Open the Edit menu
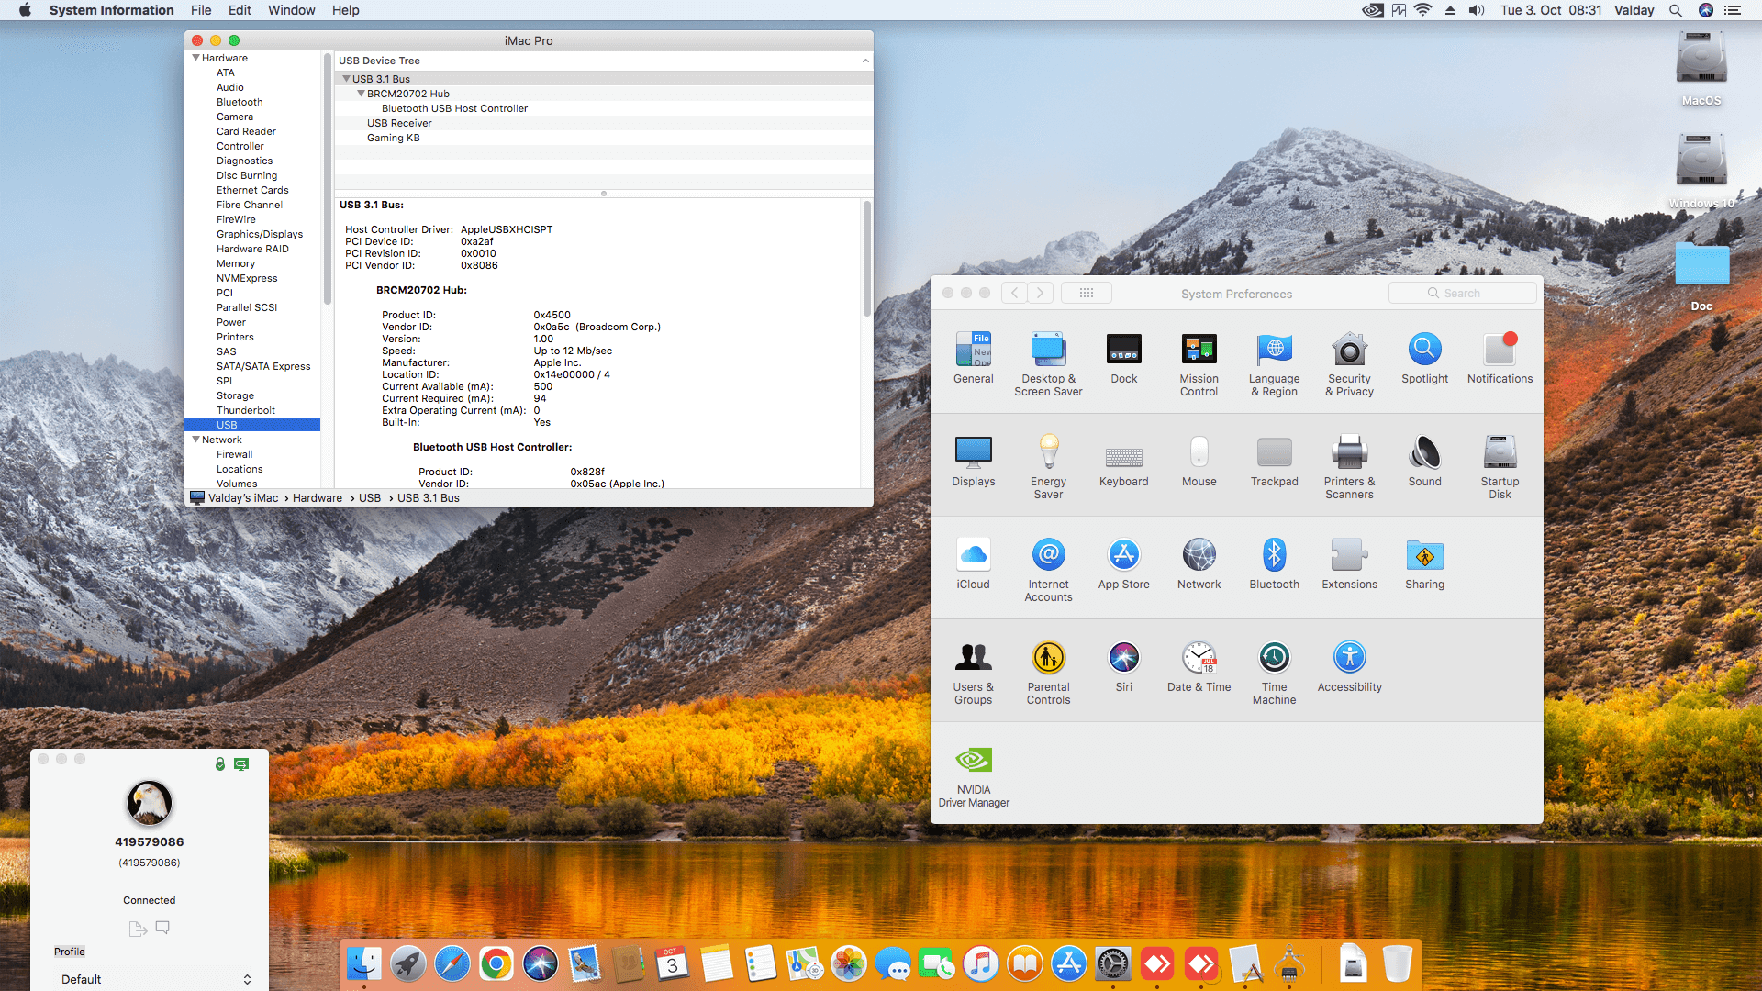The height and width of the screenshot is (991, 1762). click(x=240, y=10)
